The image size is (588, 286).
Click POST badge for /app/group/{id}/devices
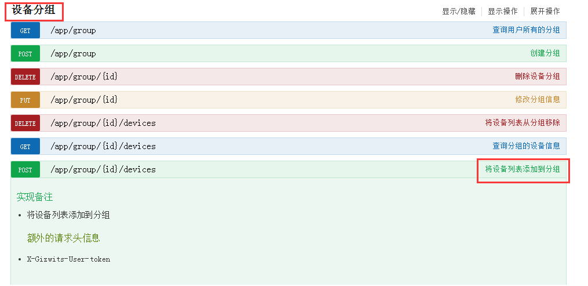pyautogui.click(x=25, y=170)
